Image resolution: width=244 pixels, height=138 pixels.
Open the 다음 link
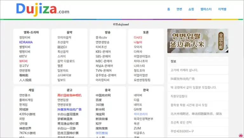point(137,100)
